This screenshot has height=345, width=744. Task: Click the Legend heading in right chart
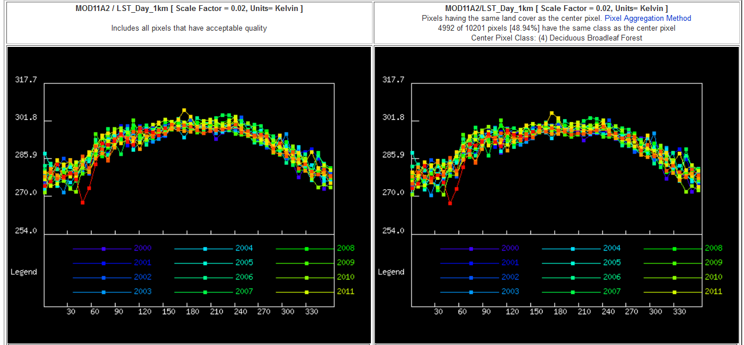(x=391, y=272)
